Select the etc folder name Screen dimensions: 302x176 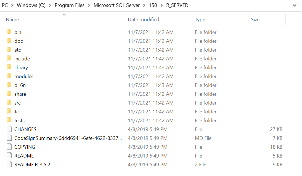tap(17, 50)
